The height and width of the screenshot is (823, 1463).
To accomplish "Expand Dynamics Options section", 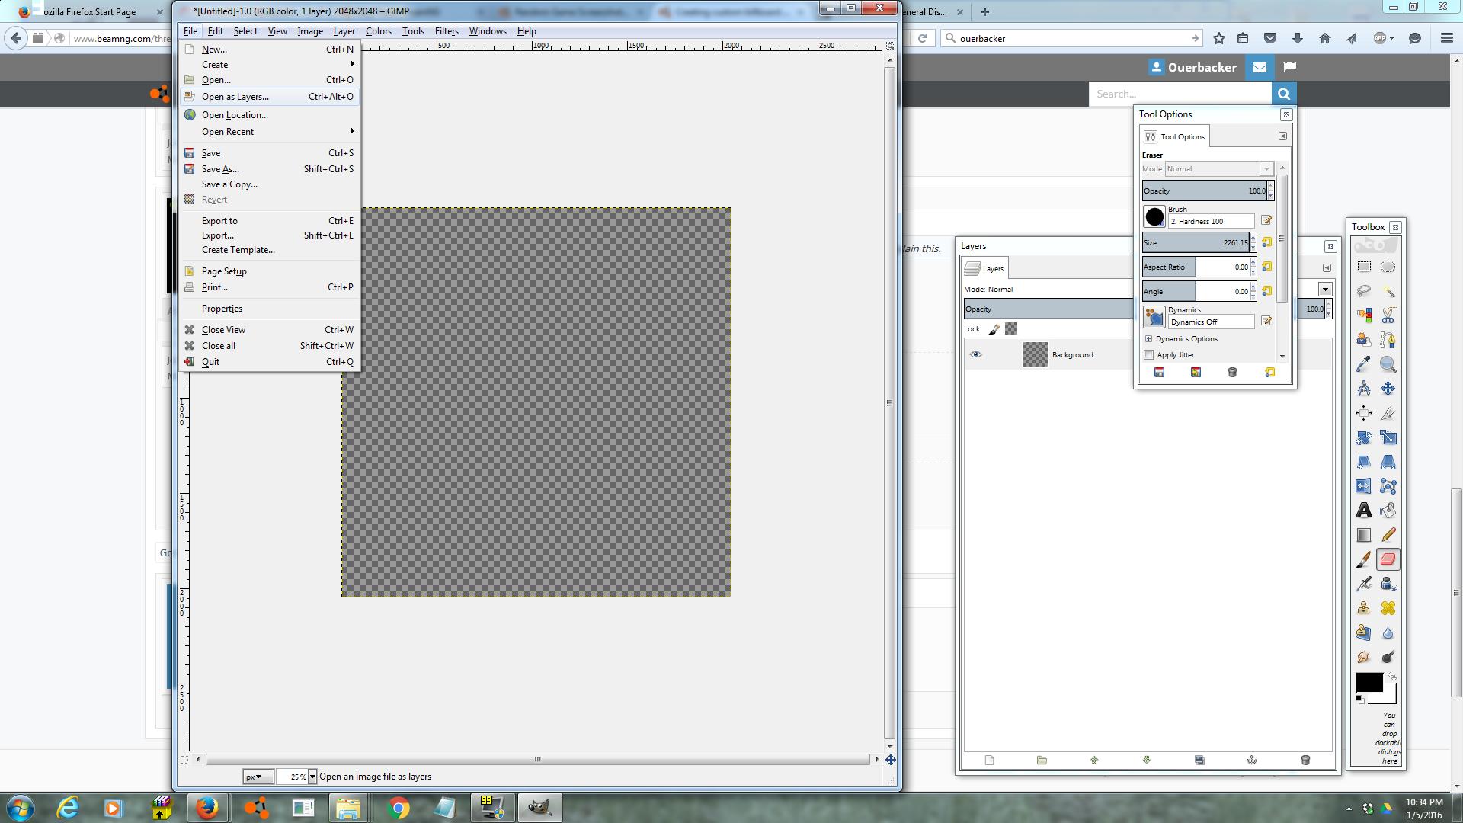I will pyautogui.click(x=1149, y=339).
